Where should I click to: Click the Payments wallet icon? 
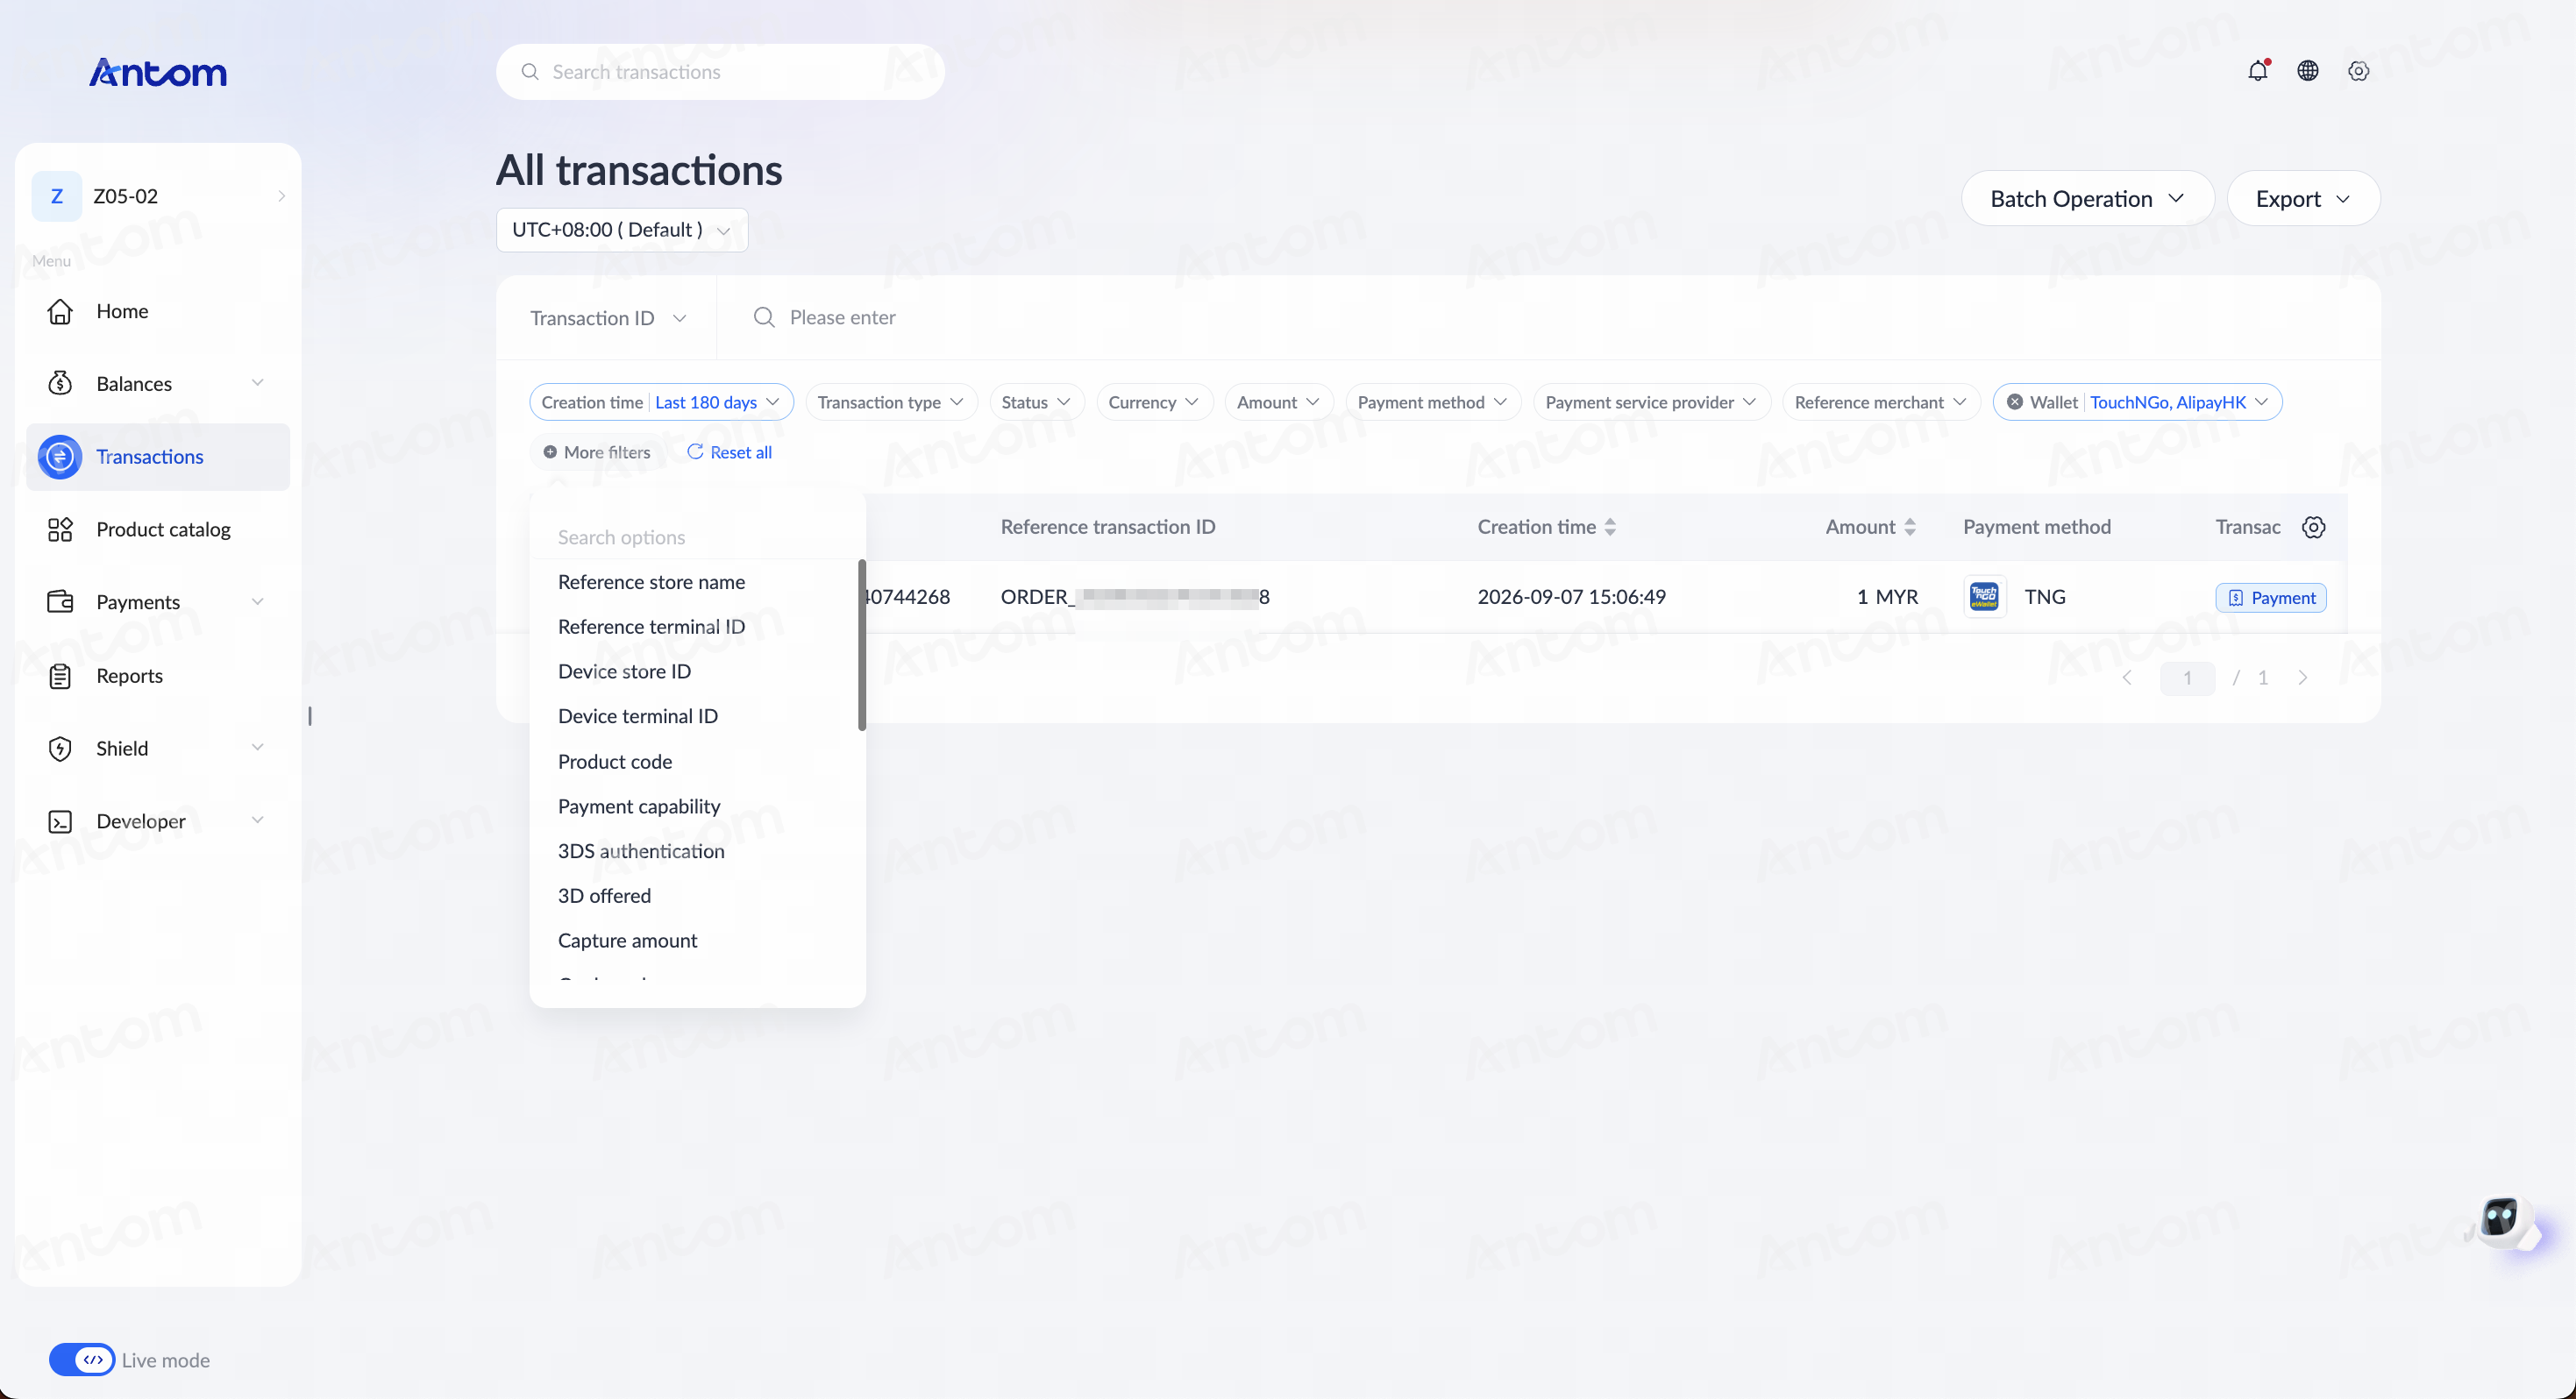point(60,602)
